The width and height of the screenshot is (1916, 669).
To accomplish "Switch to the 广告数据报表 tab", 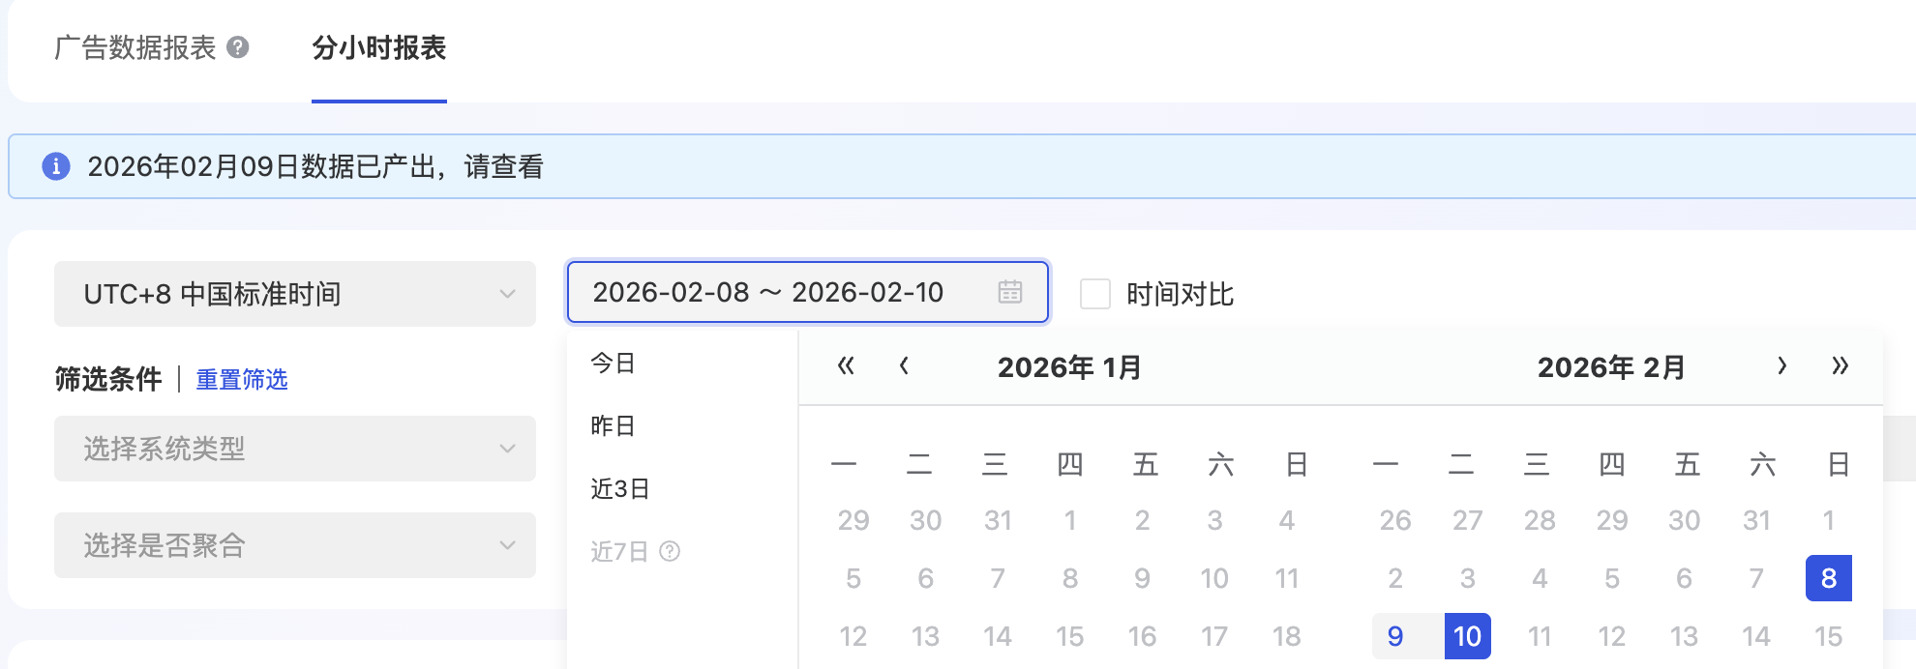I will click(135, 47).
